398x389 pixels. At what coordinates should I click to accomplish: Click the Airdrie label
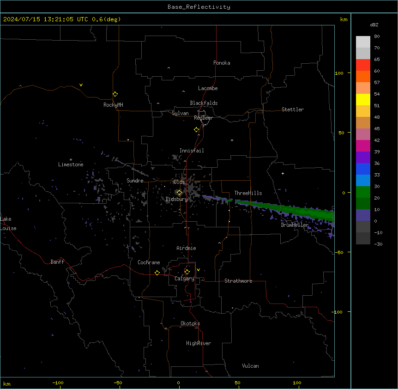[186, 248]
